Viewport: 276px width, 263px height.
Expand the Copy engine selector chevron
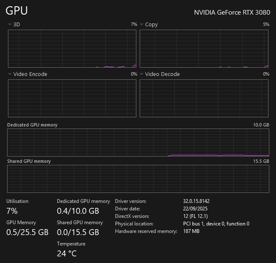click(x=141, y=25)
